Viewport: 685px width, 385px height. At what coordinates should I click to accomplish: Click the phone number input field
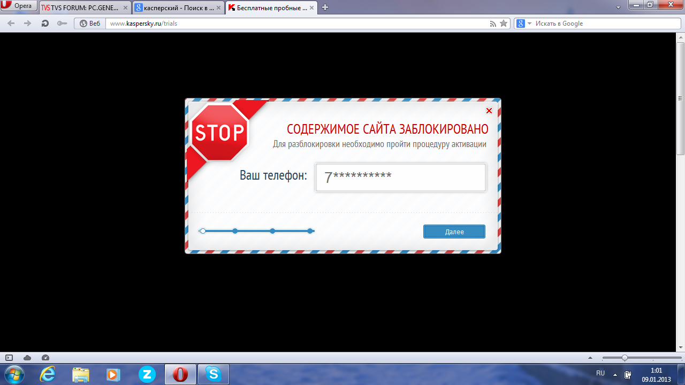coord(400,178)
